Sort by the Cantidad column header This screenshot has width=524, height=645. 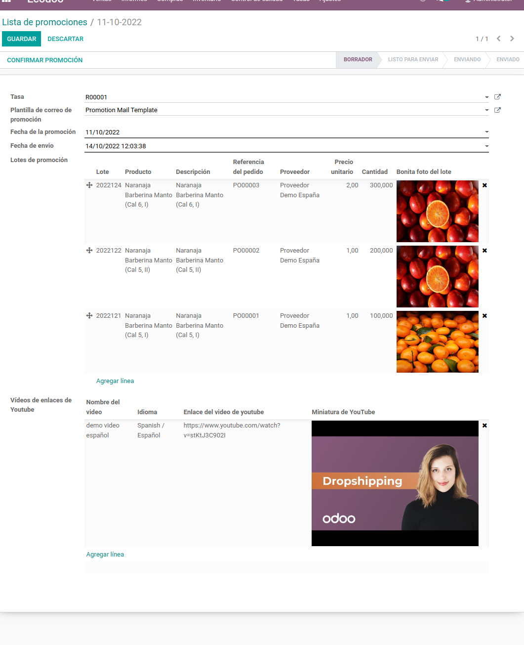click(x=375, y=172)
